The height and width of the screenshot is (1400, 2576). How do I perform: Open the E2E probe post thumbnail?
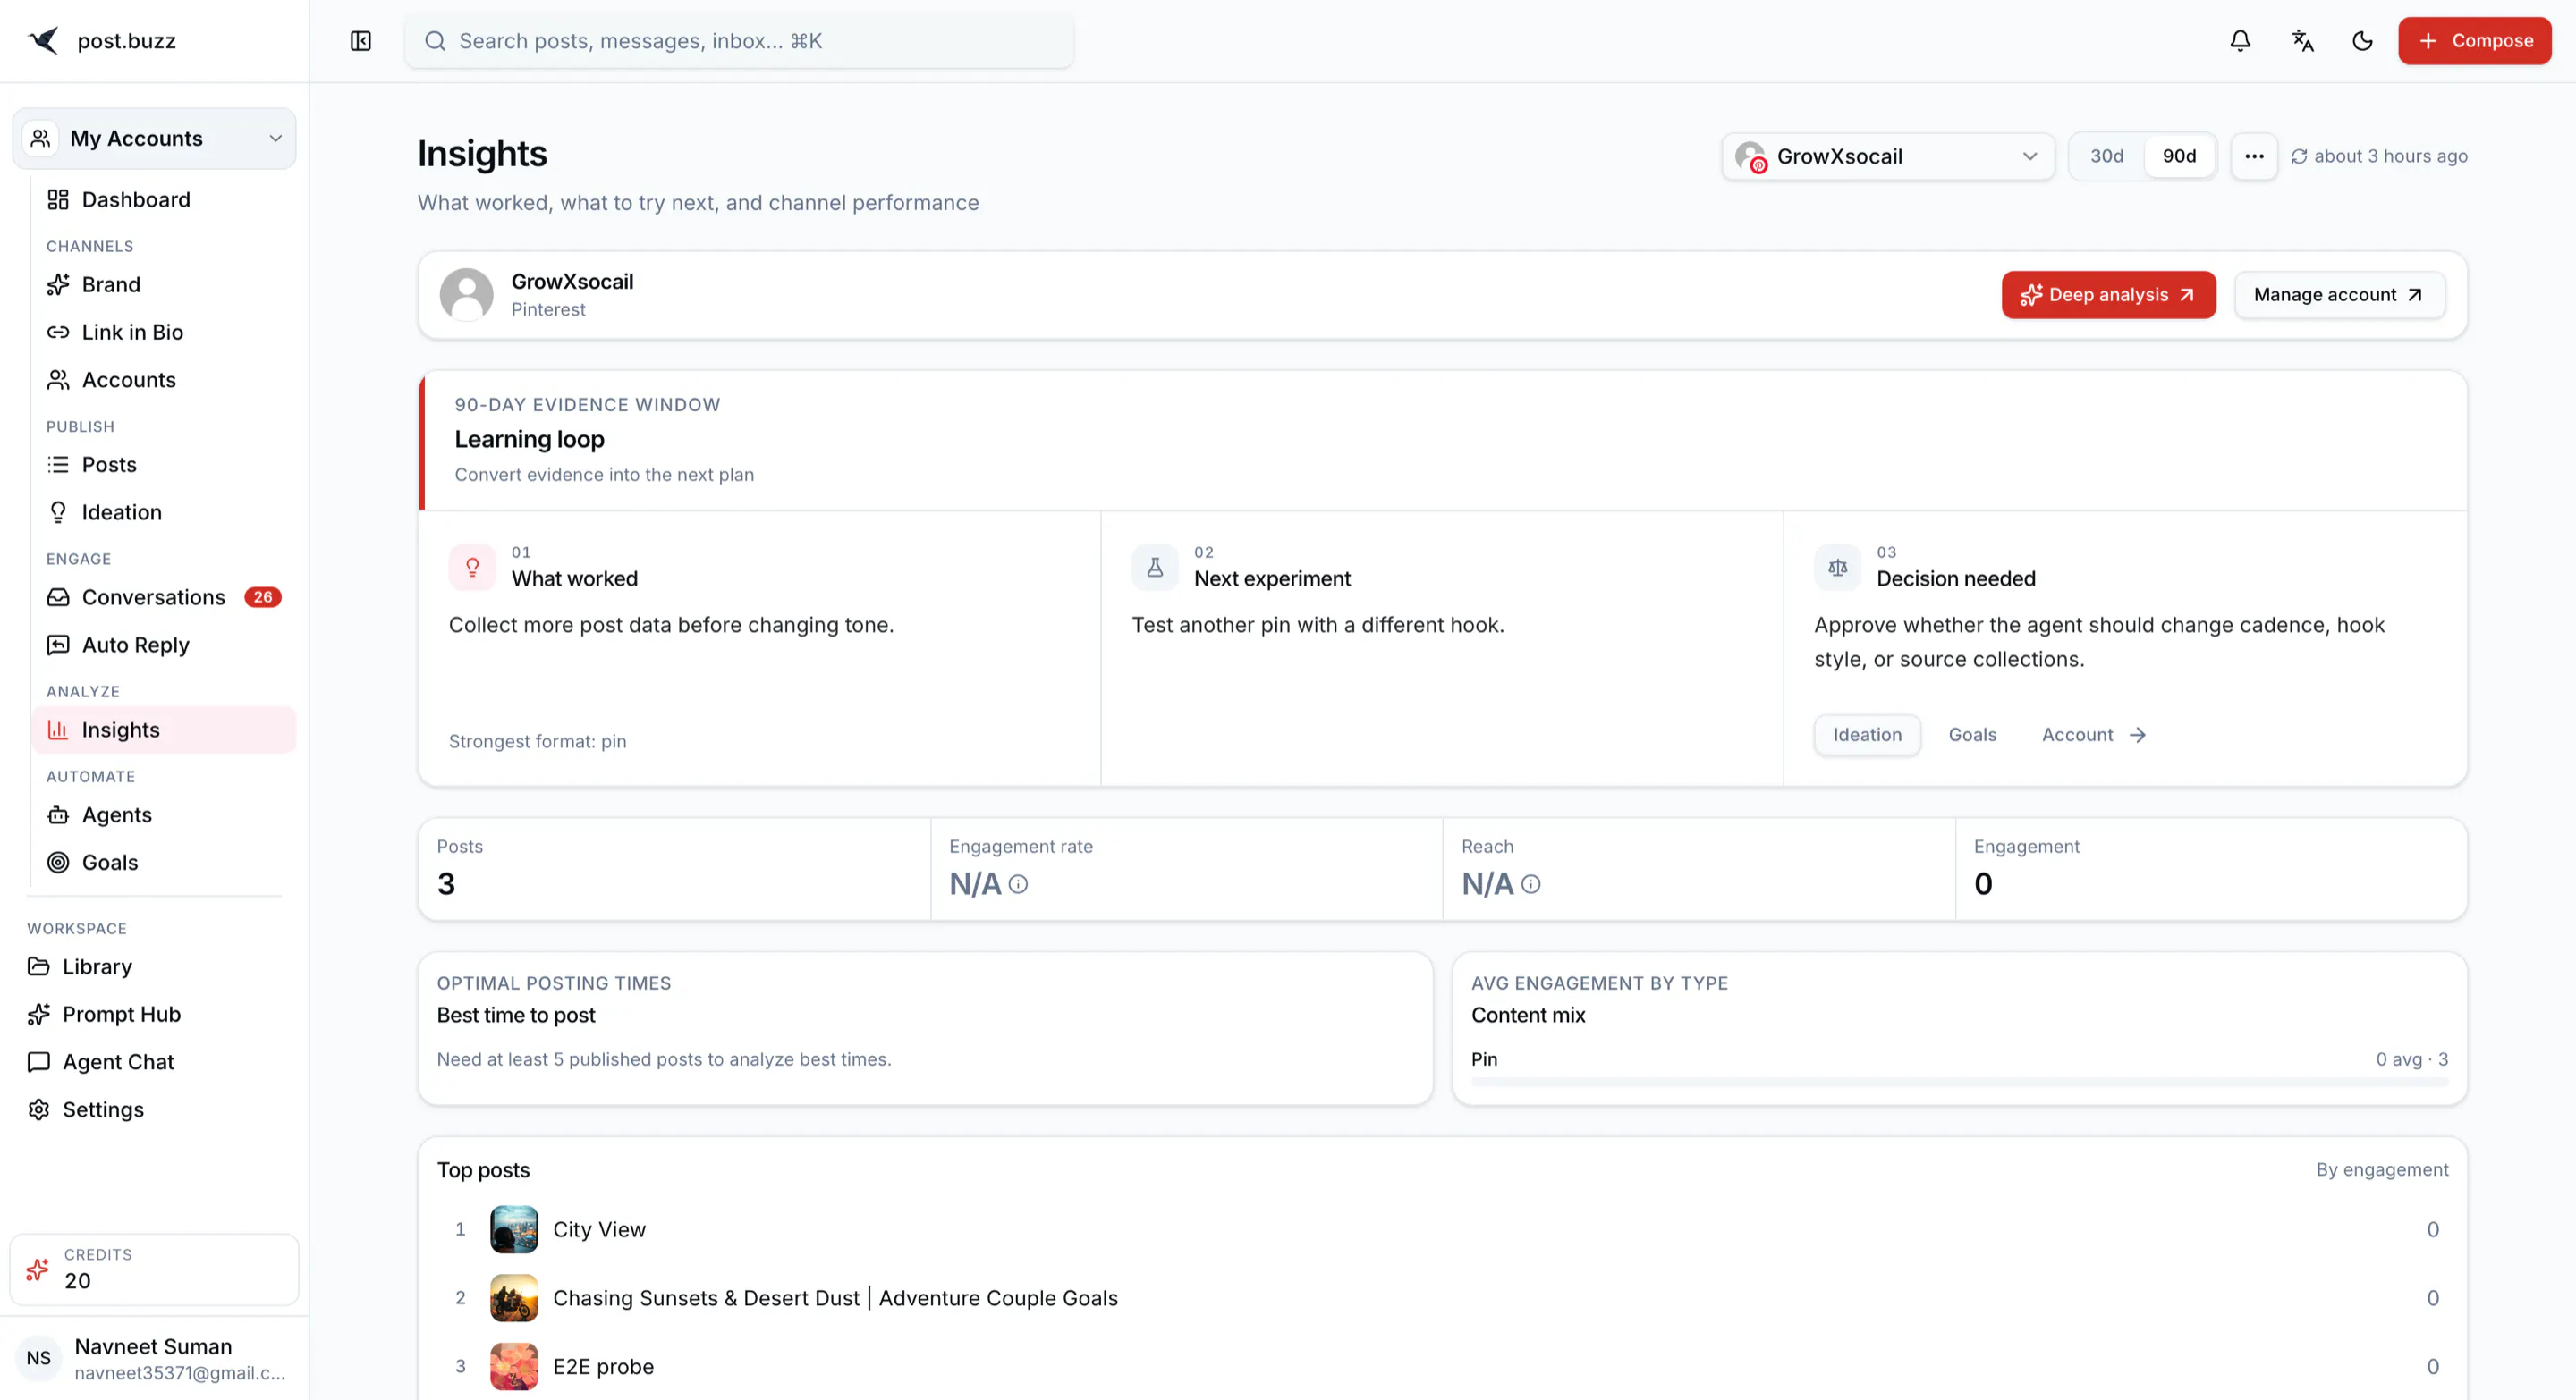point(514,1367)
